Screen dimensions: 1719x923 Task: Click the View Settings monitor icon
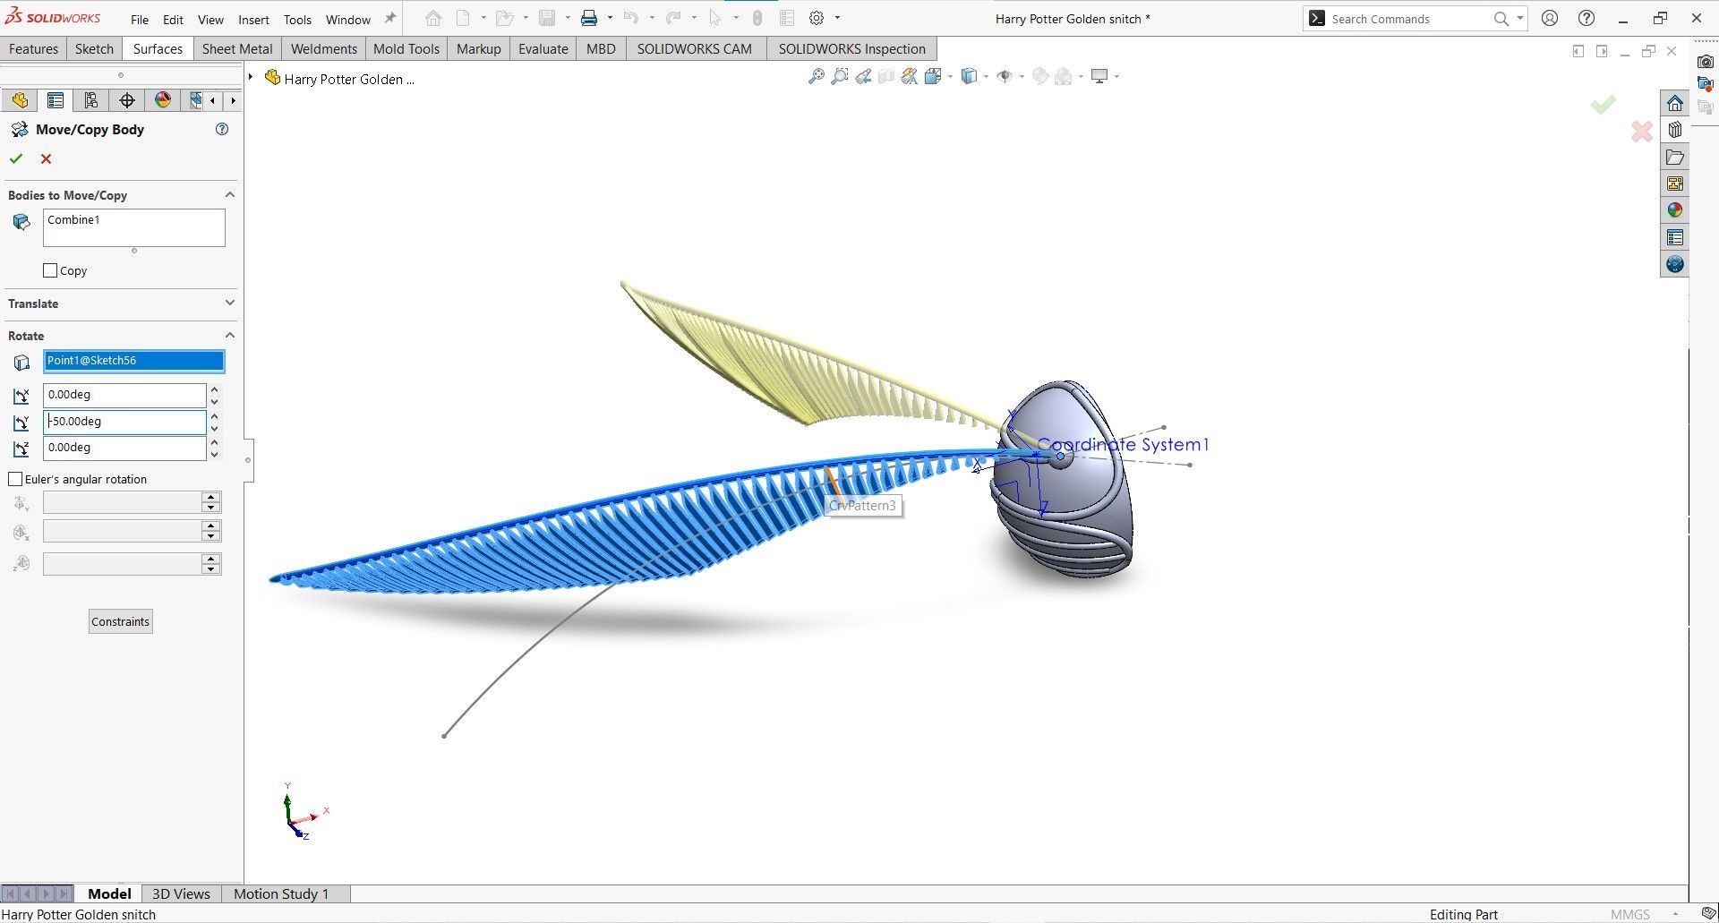1099,77
